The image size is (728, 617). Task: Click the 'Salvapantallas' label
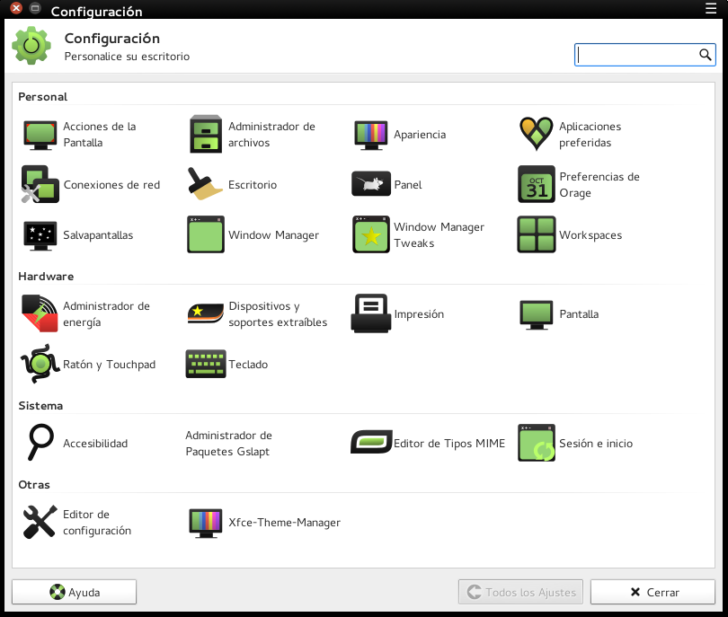(98, 235)
